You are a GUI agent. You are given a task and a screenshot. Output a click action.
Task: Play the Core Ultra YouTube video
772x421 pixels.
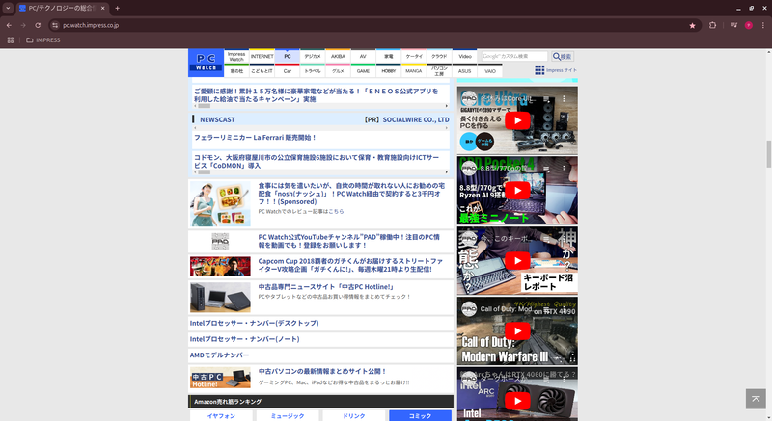pyautogui.click(x=517, y=120)
